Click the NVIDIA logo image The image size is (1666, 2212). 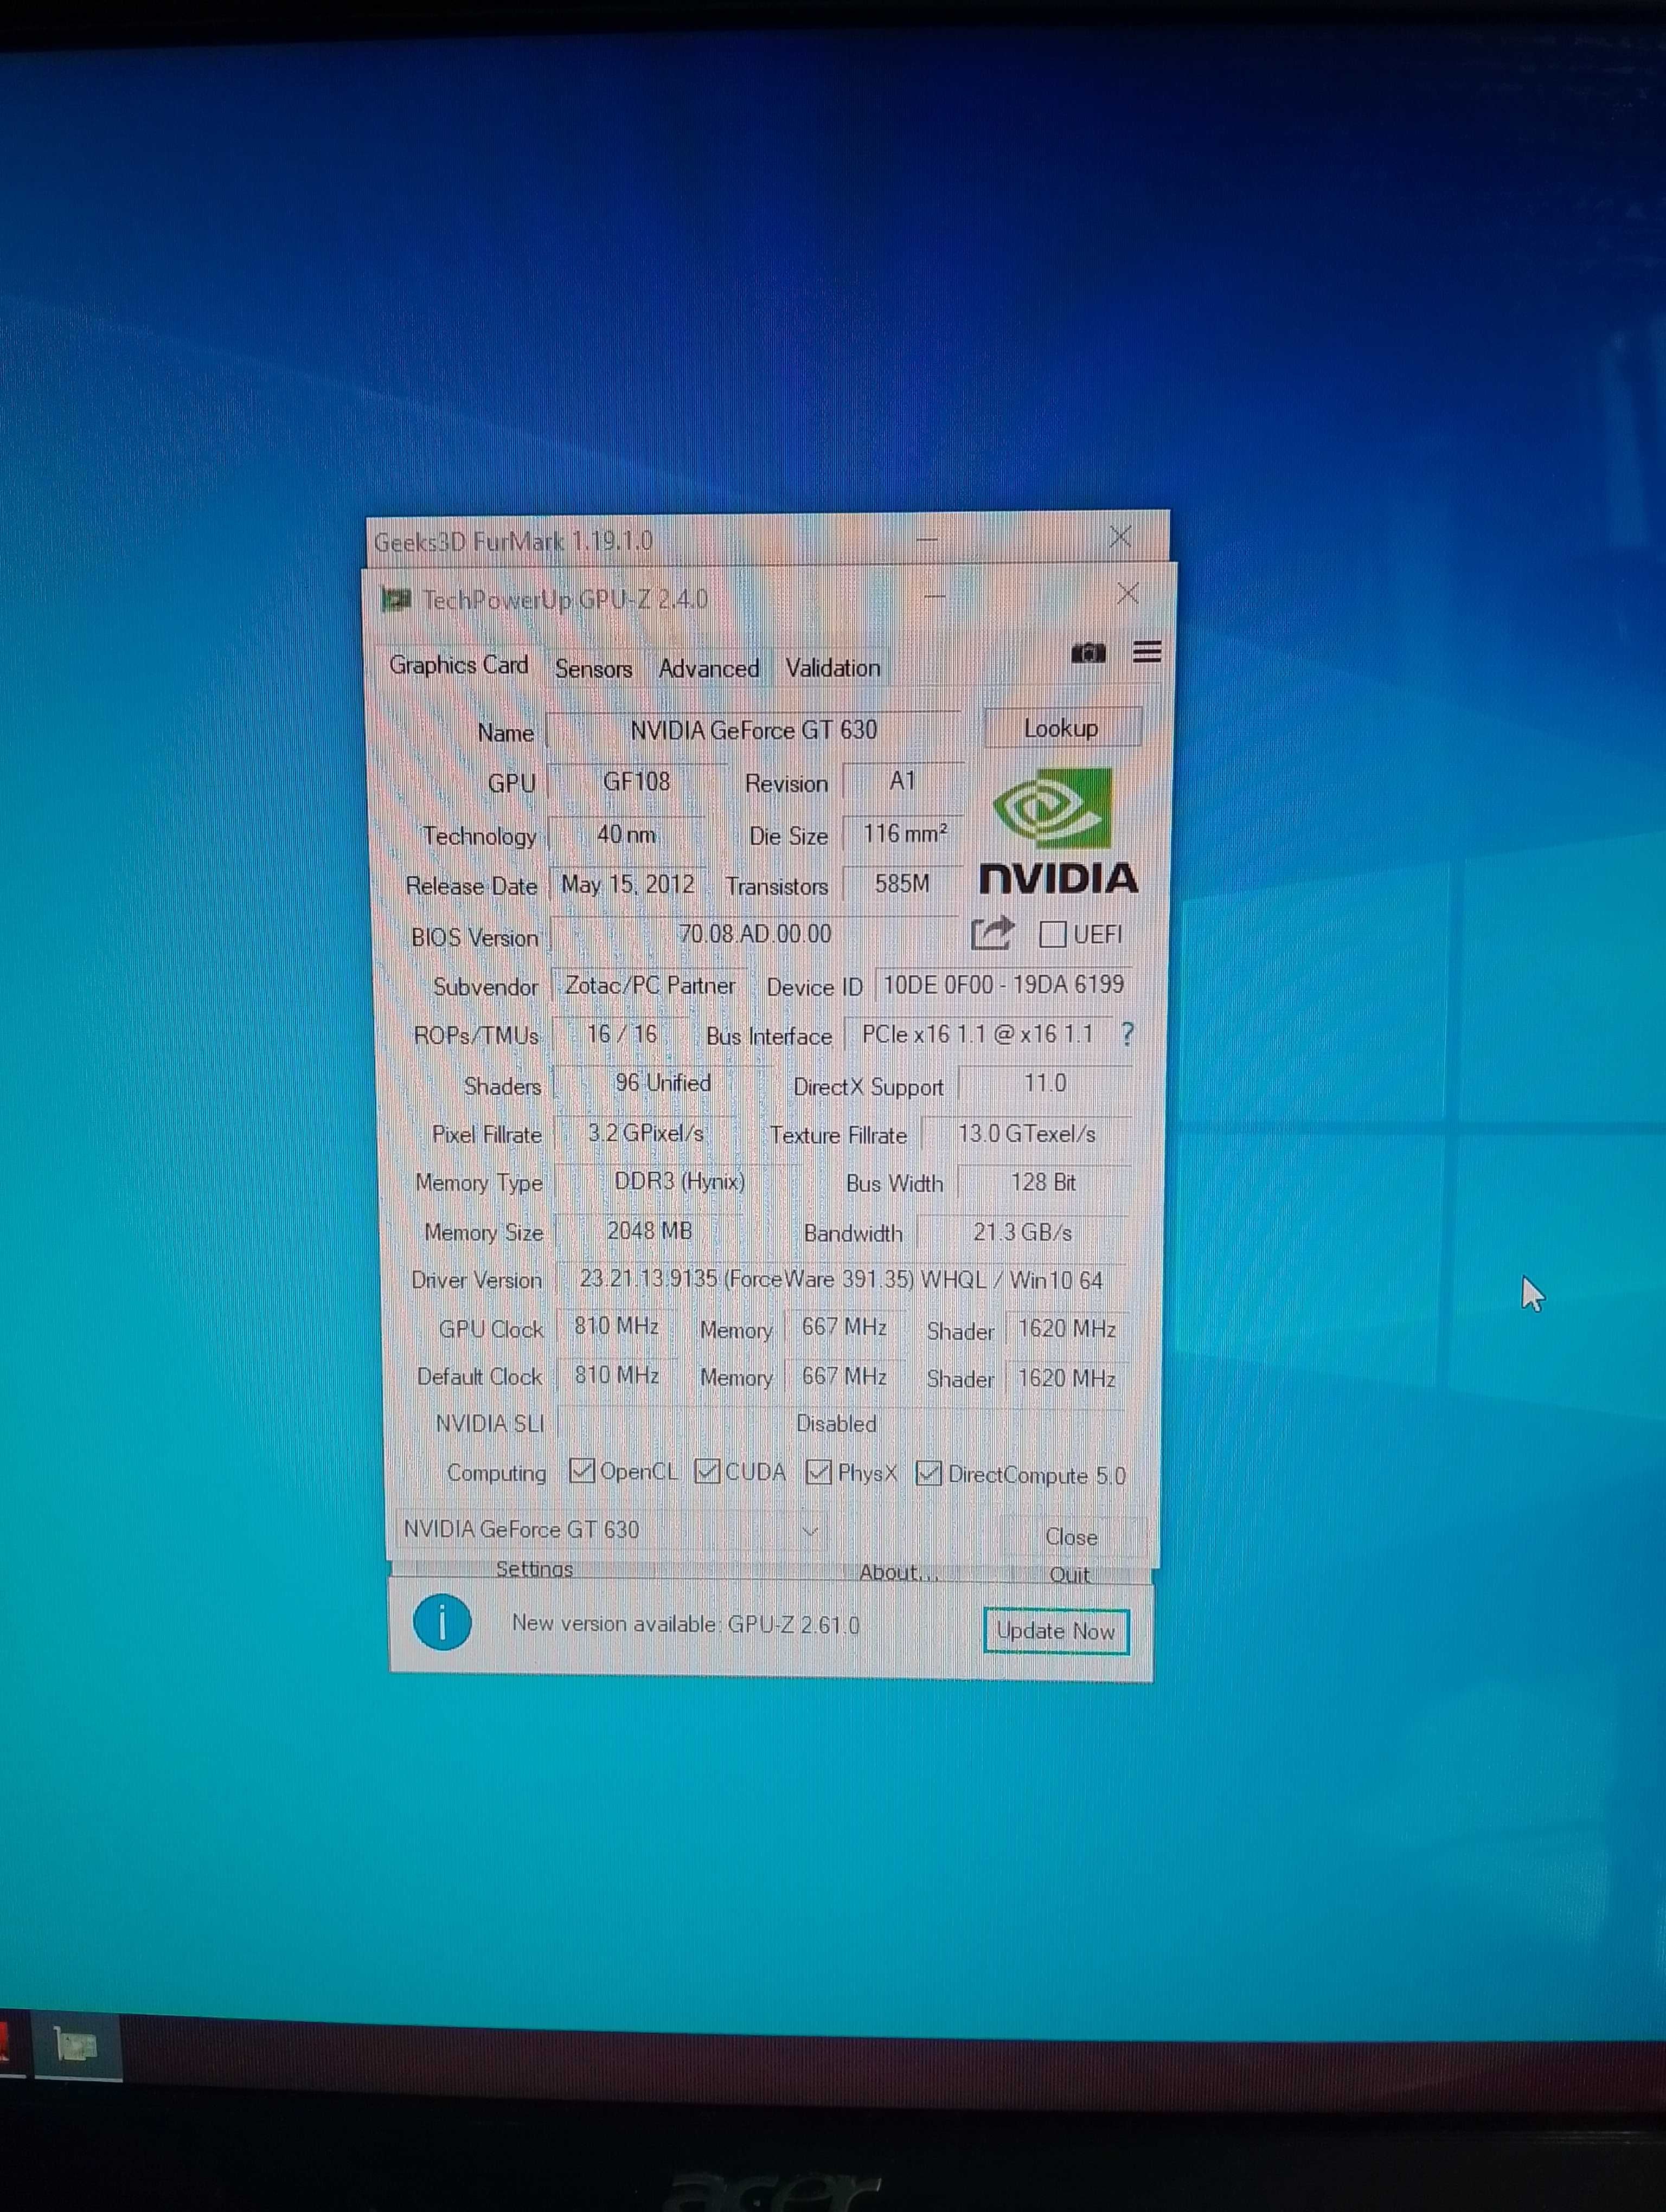coord(1058,831)
